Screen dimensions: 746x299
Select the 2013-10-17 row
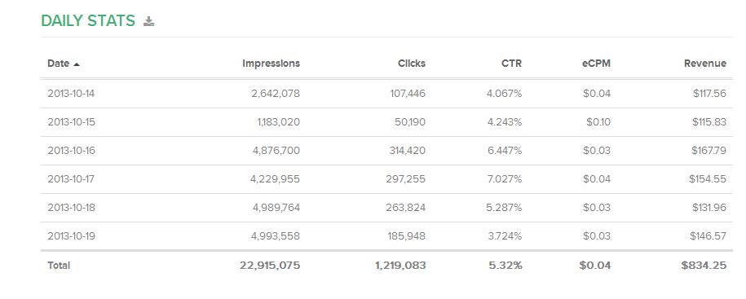pos(386,179)
